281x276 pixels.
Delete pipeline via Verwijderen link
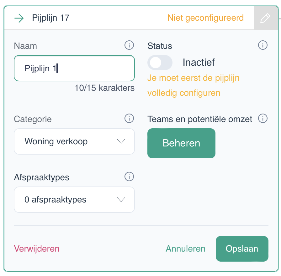[37, 249]
